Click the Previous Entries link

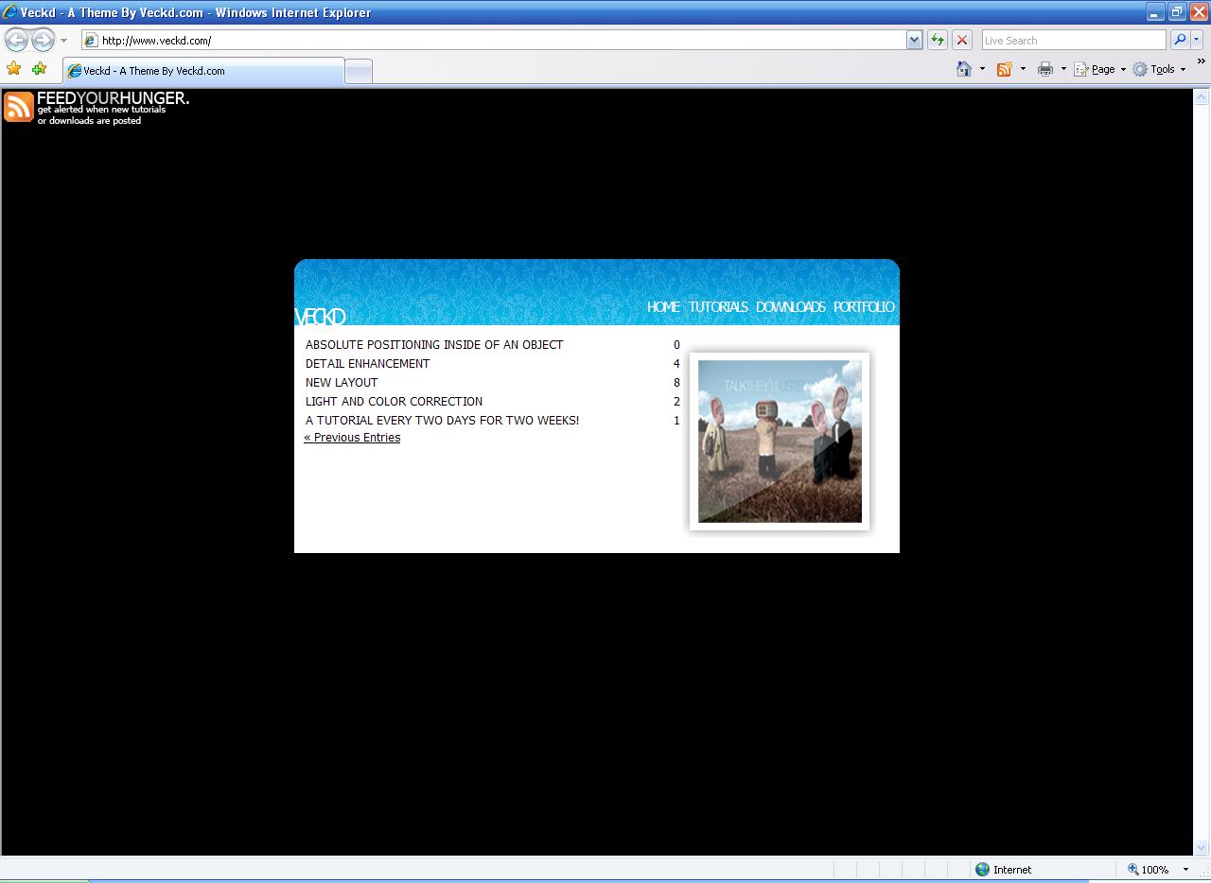click(x=352, y=438)
